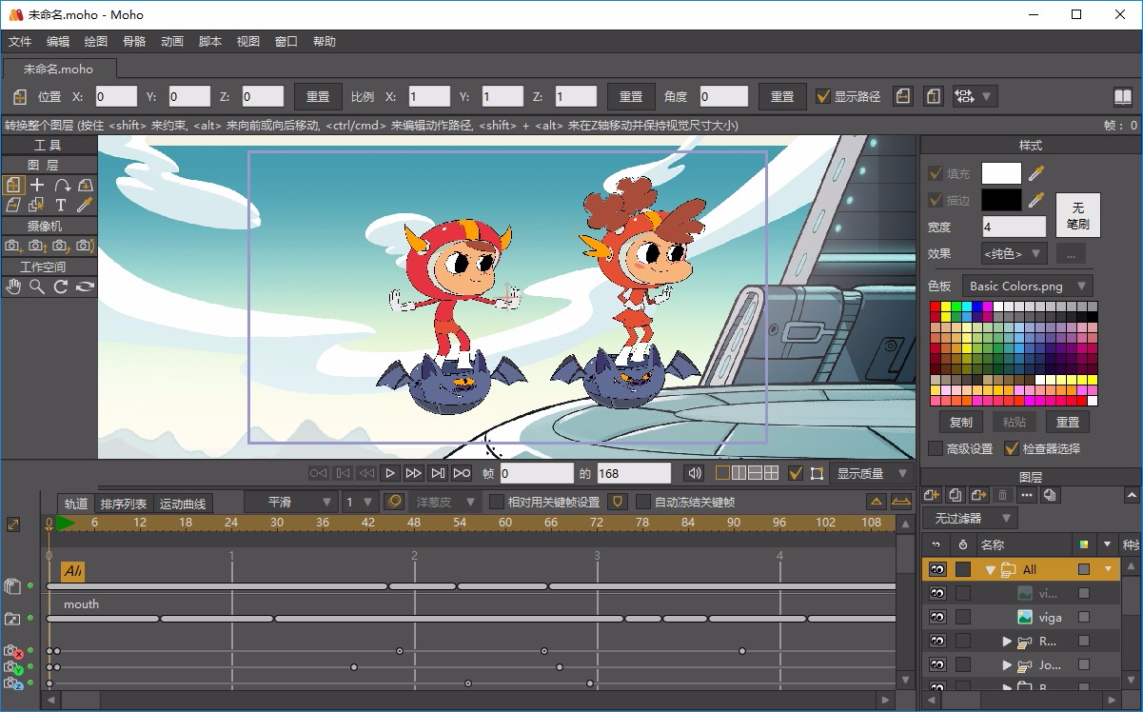Select the Add Text layer tool
Viewport: 1143px width, 712px height.
[61, 205]
